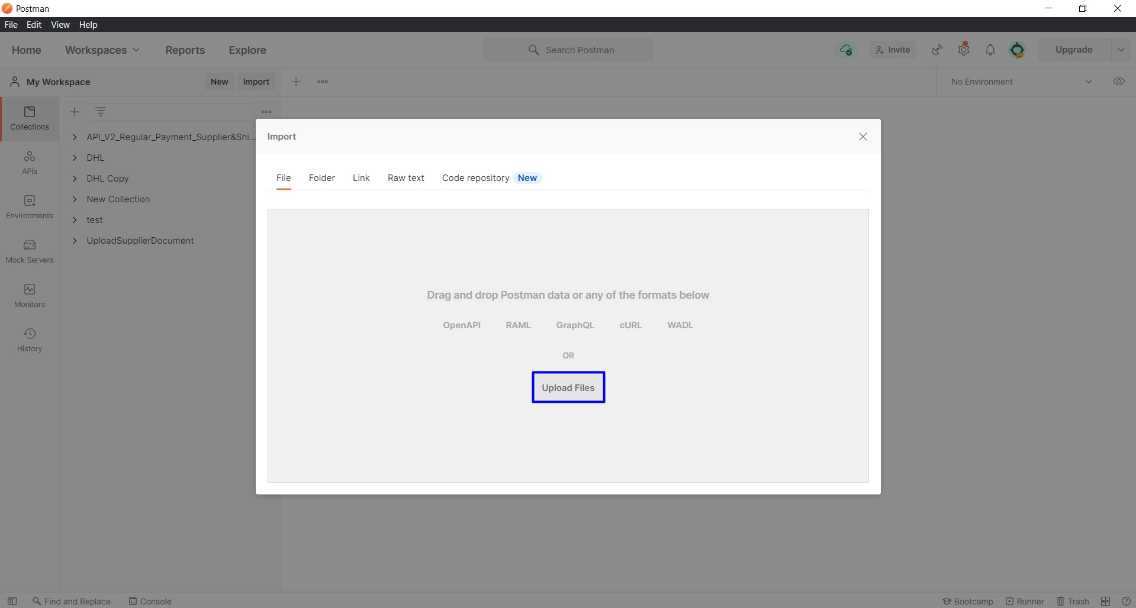Switch to the Code repository tab

pos(491,178)
